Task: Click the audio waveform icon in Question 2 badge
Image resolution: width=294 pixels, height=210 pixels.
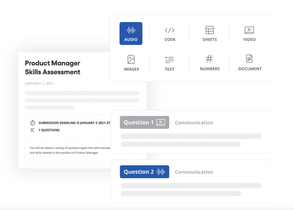Action: tap(161, 172)
